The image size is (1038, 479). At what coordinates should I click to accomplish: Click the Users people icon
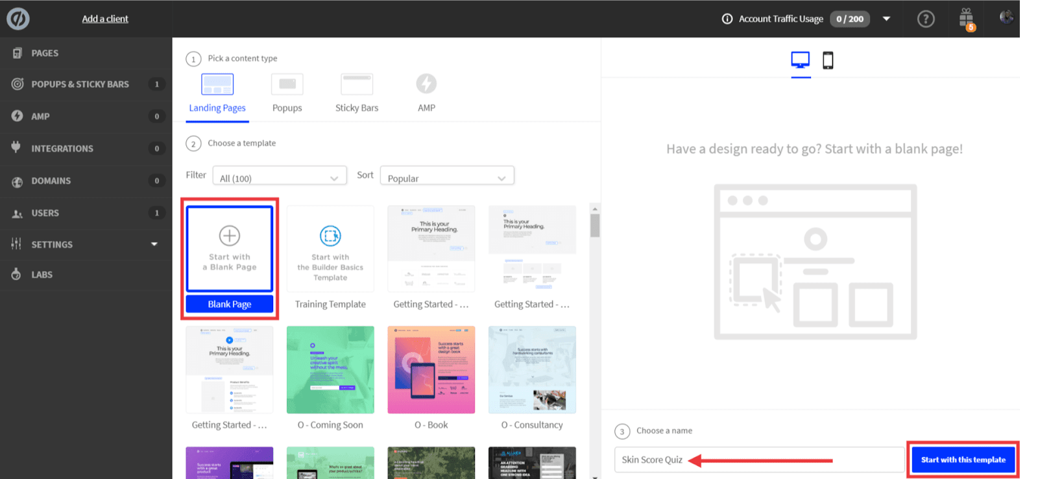[18, 213]
